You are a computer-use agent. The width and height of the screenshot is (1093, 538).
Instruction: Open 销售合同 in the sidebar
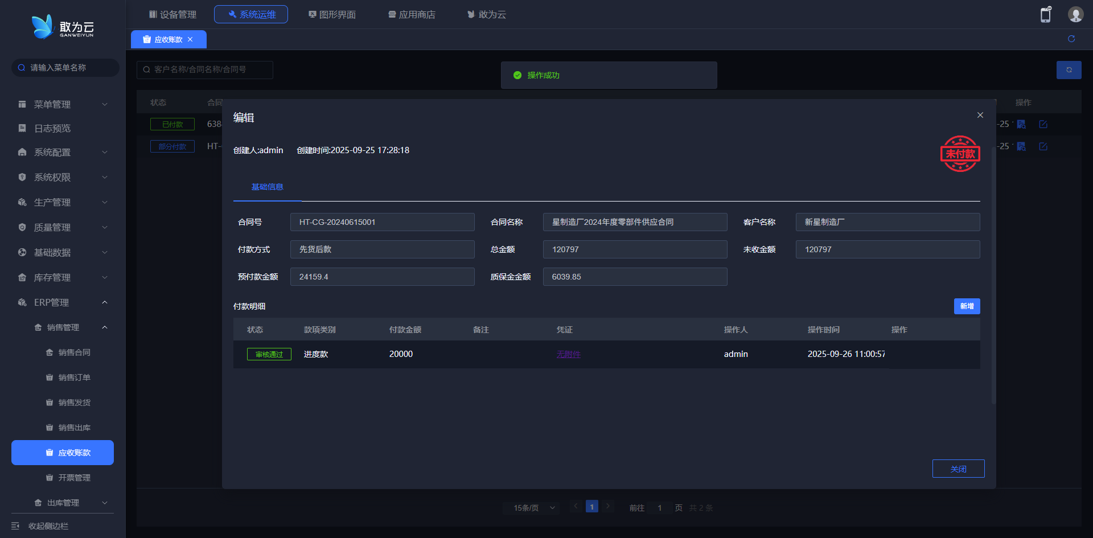coord(74,352)
